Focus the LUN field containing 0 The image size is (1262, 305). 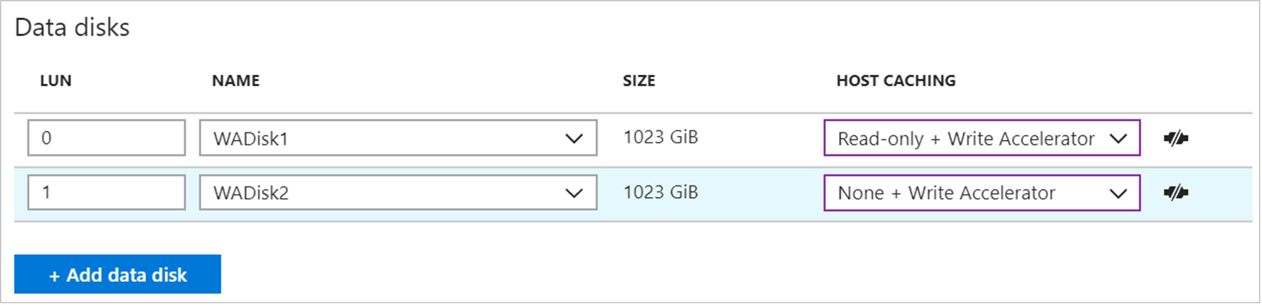tap(107, 138)
